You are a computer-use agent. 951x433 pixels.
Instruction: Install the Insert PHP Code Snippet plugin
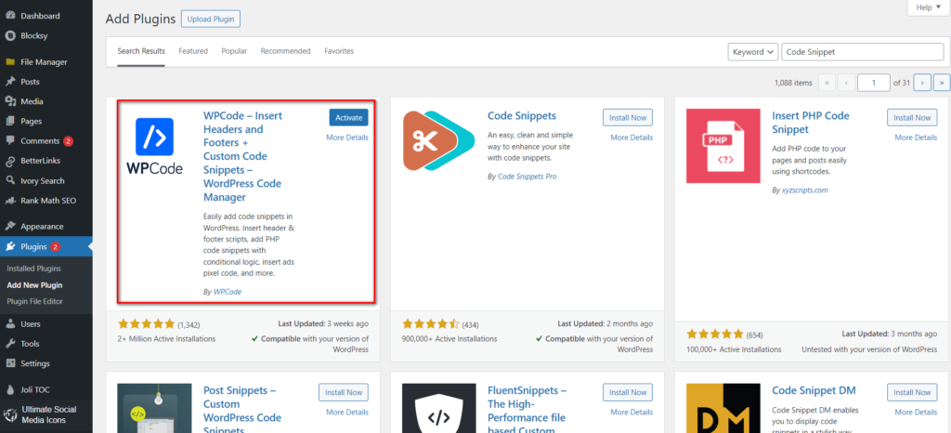912,118
